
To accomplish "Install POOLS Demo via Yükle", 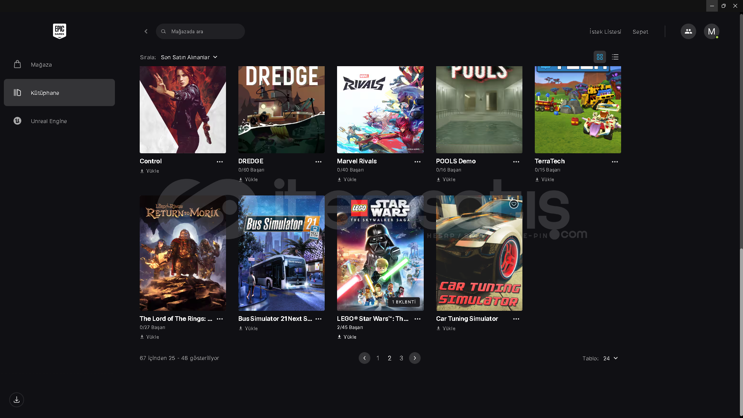I will (x=446, y=180).
